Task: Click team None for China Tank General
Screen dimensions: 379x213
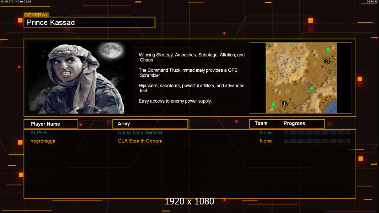Action: pyautogui.click(x=266, y=132)
